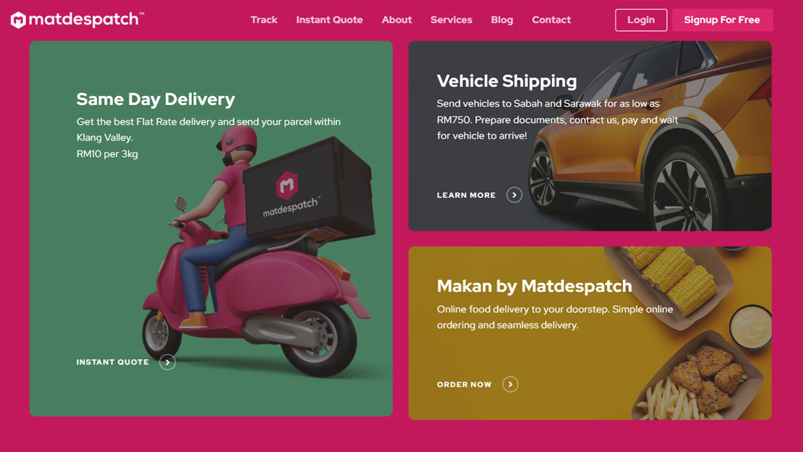This screenshot has height=452, width=803.
Task: Click the Signup For Free button
Action: click(722, 20)
